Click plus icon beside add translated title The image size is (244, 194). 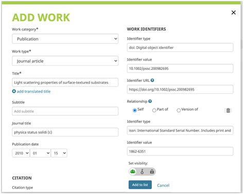tap(14, 91)
